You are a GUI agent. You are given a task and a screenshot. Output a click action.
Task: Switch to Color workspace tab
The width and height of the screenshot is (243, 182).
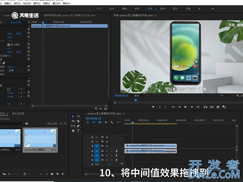137,9
